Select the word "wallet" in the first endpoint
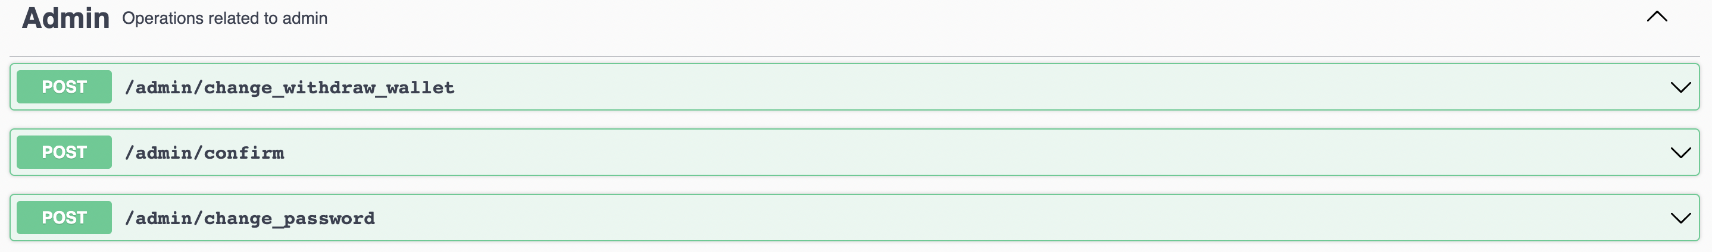This screenshot has height=252, width=1712. point(420,87)
